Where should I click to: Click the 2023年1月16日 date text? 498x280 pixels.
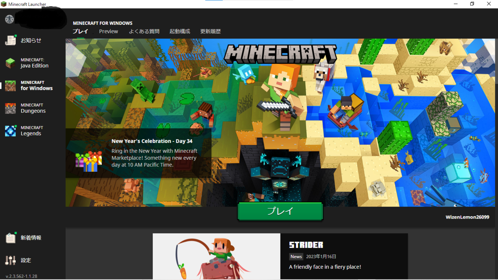click(322, 257)
